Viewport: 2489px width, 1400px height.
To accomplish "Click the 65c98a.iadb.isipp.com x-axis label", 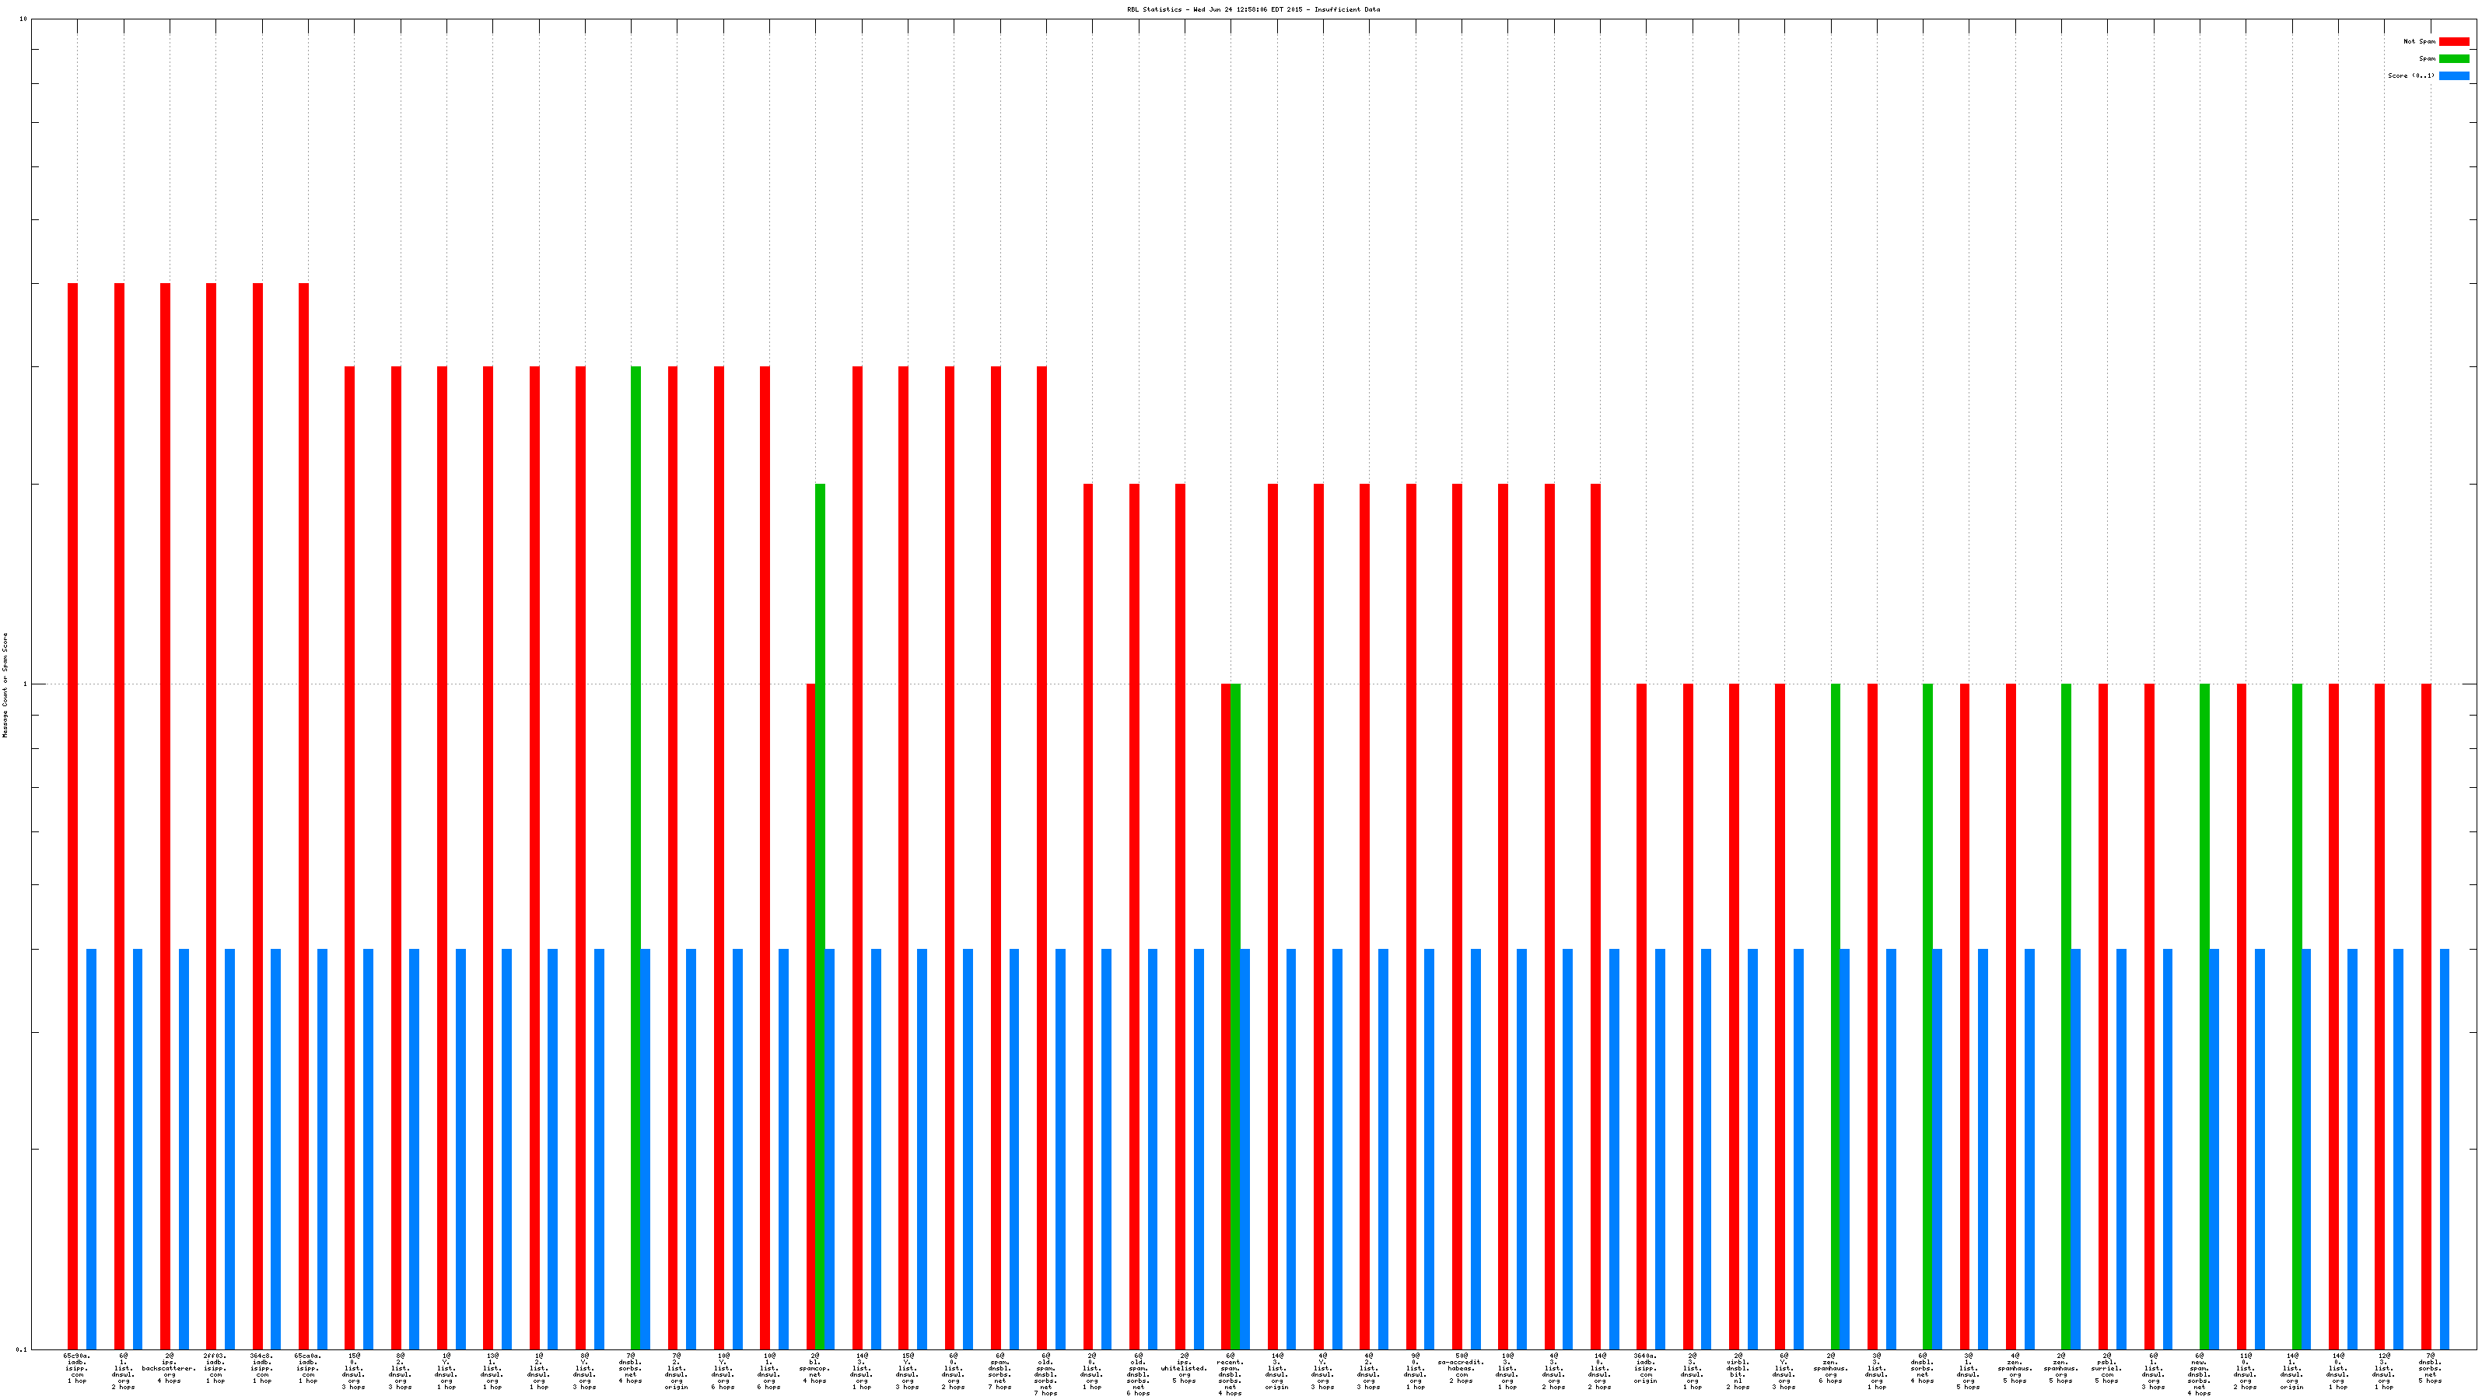I will pyautogui.click(x=77, y=1368).
